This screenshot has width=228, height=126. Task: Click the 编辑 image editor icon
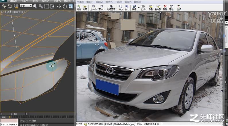point(134,8)
